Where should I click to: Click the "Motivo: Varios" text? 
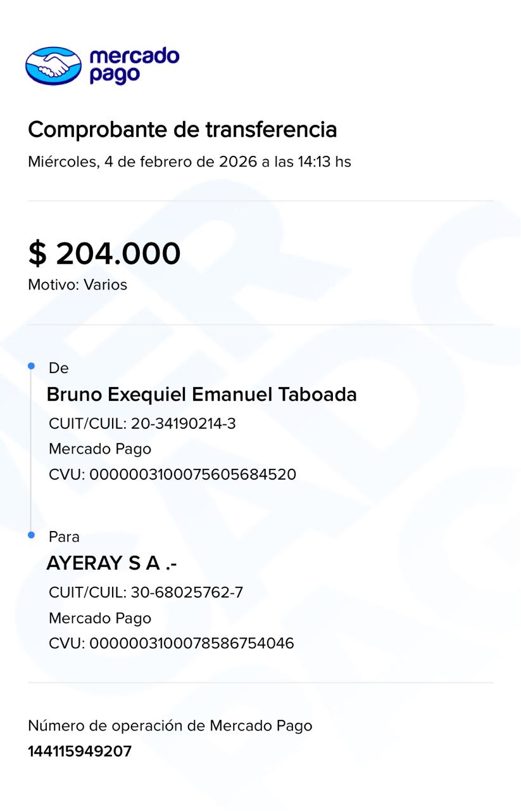77,284
